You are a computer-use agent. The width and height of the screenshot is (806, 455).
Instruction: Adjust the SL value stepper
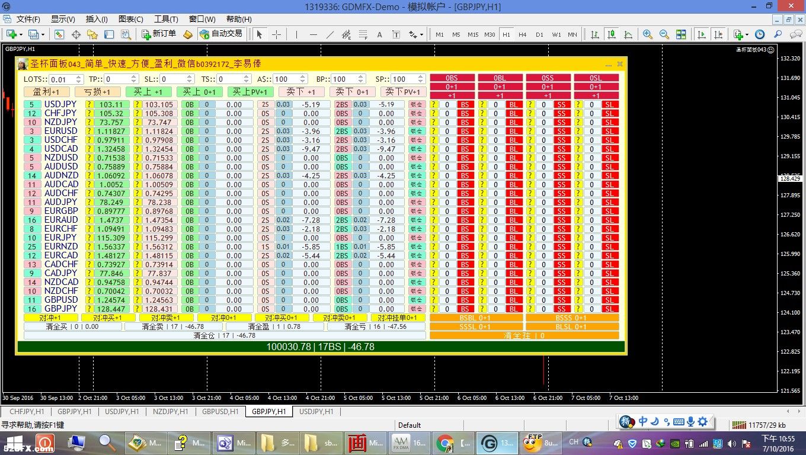190,79
